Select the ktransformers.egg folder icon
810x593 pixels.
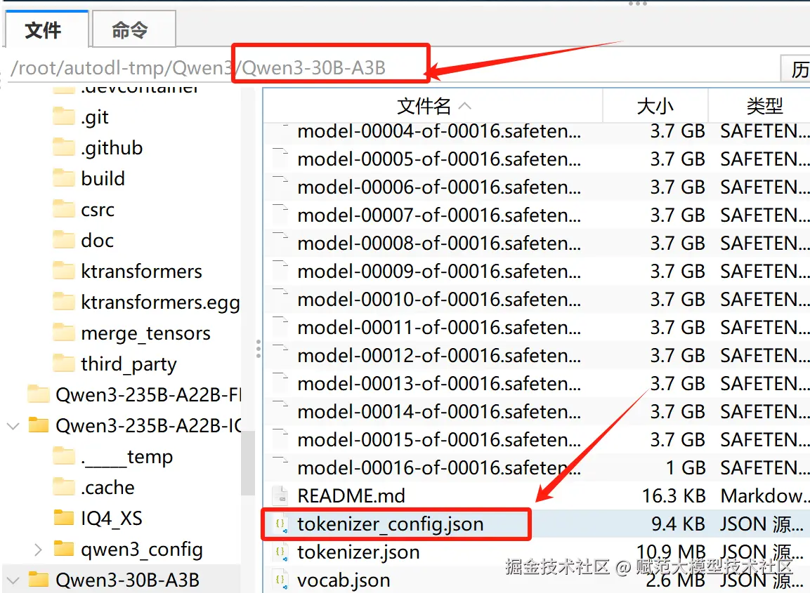point(64,302)
